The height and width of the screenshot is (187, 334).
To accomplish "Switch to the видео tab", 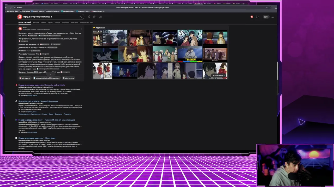I will point(44,22).
